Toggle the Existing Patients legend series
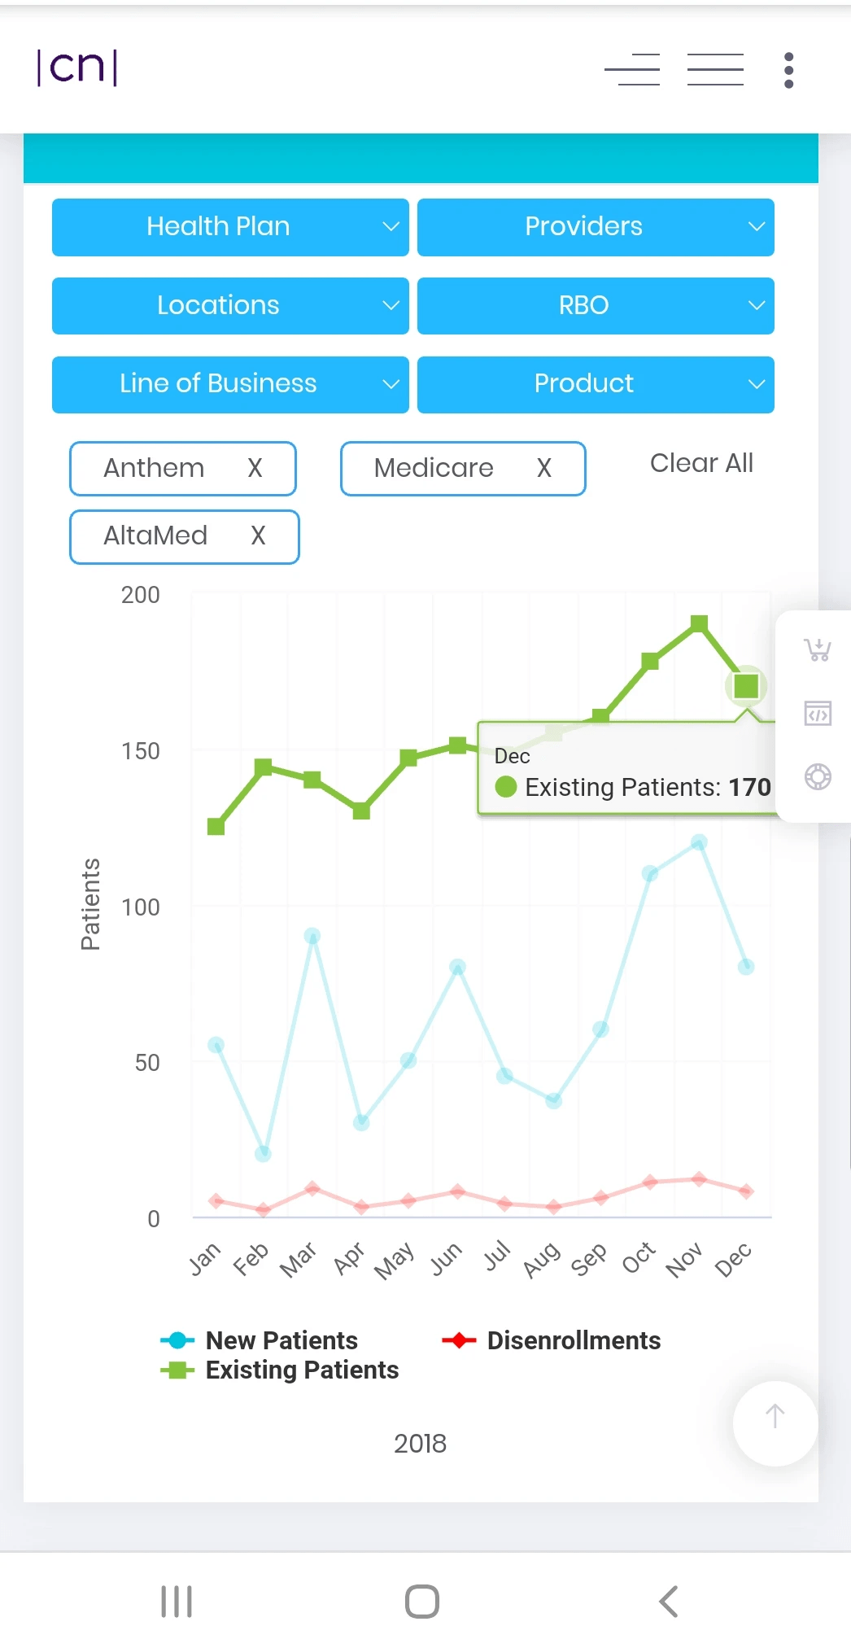The image size is (851, 1639). point(301,1370)
